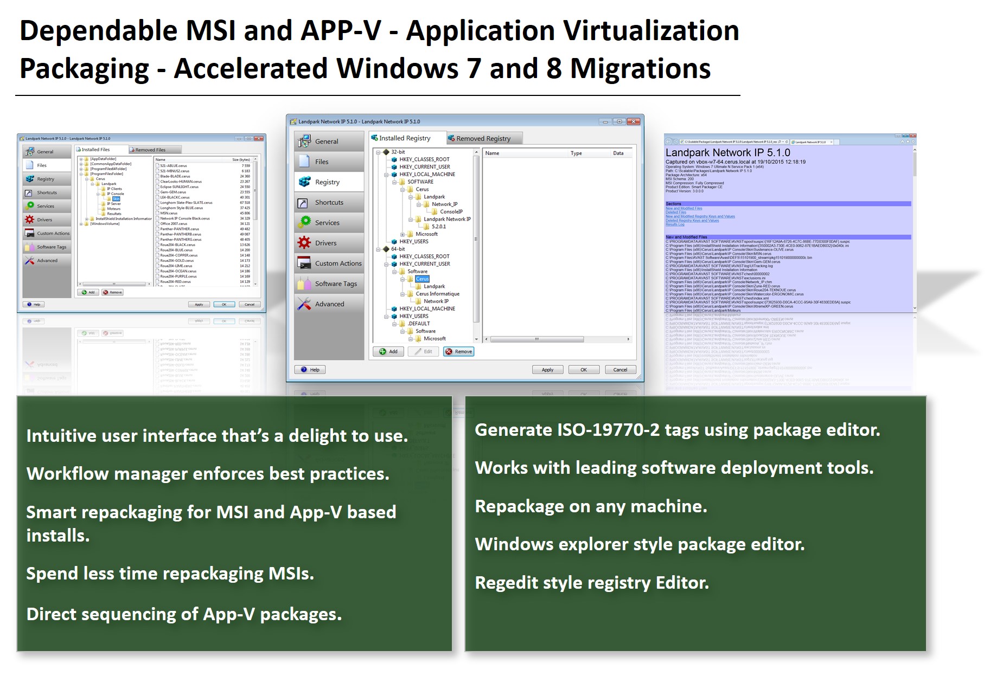The height and width of the screenshot is (676, 990).
Task: Switch to the Removed Registry tab
Action: pyautogui.click(x=484, y=139)
